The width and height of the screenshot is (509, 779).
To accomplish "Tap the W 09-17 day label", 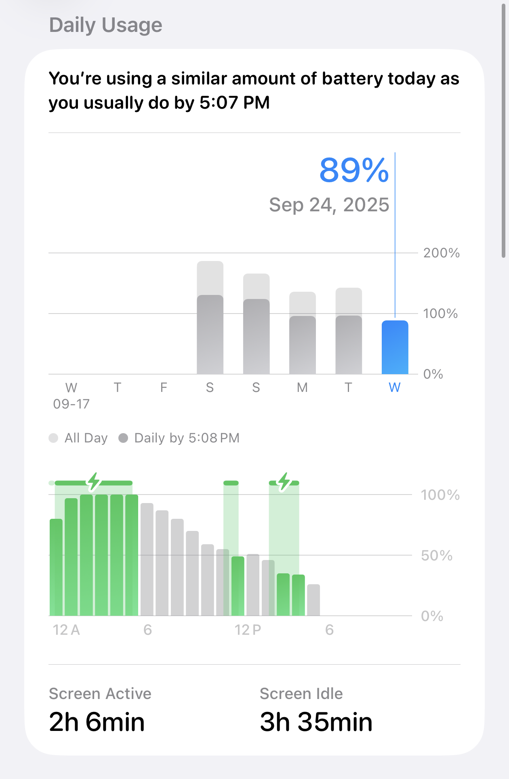I will [72, 395].
